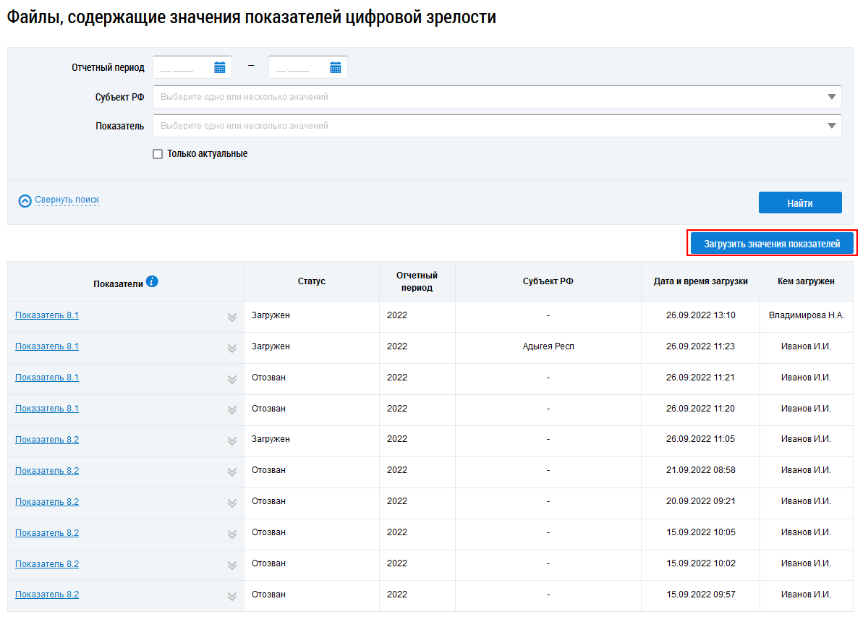Expand the row loaded 15.09.2022 09:57
This screenshot has width=863, height=622.
tap(231, 597)
